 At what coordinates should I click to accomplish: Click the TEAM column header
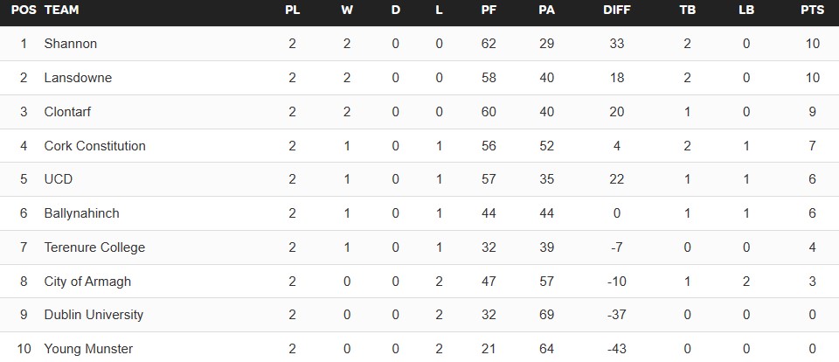coord(61,10)
